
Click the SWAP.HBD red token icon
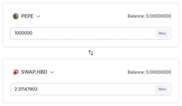click(16, 72)
